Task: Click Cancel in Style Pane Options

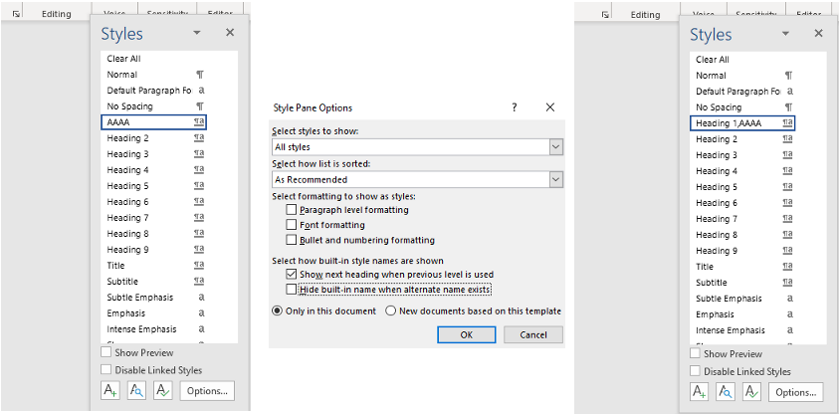Action: (x=533, y=334)
